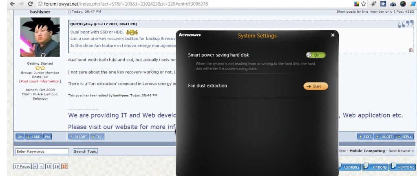Click Show posts by this member only

click(364, 12)
